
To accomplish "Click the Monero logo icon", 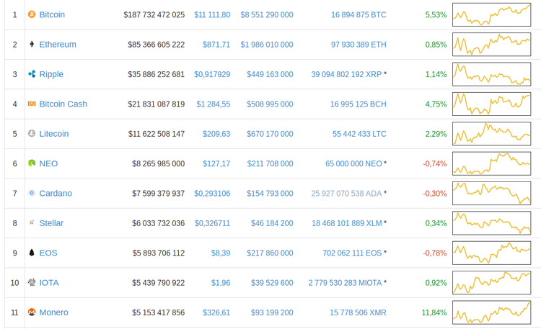I will [x=32, y=312].
